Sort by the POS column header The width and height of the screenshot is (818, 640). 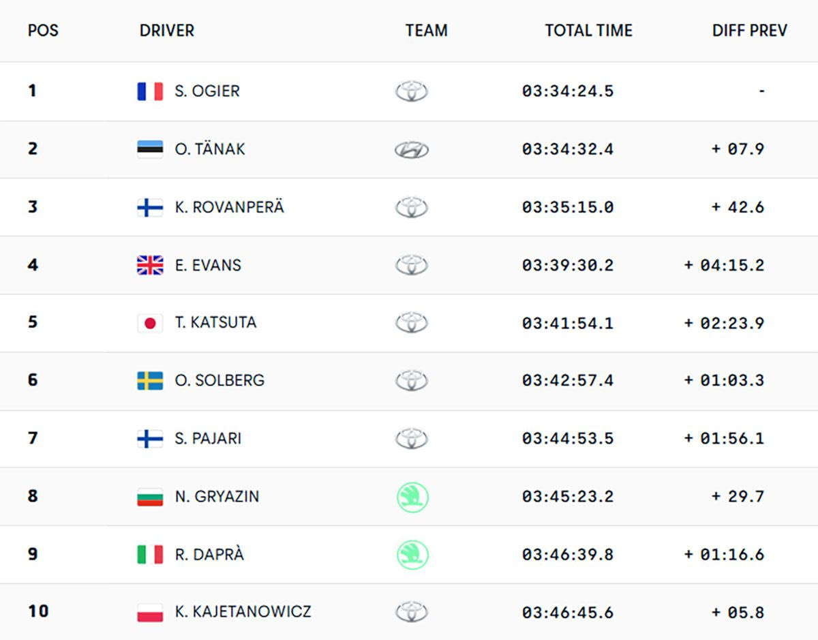43,31
